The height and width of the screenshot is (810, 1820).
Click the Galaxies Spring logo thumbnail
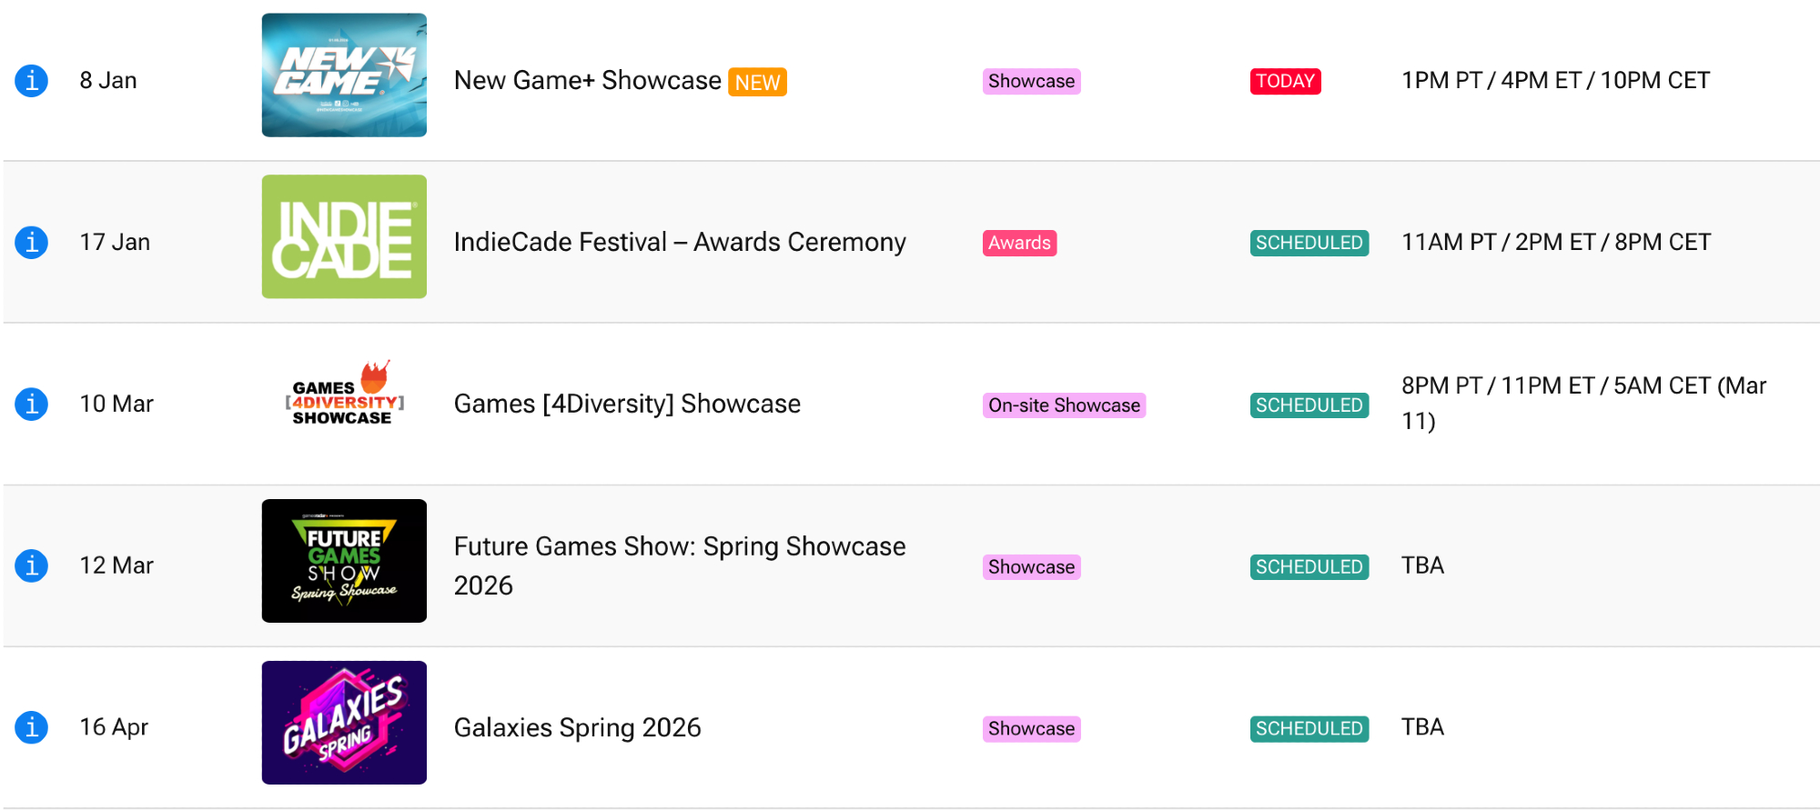click(x=344, y=723)
